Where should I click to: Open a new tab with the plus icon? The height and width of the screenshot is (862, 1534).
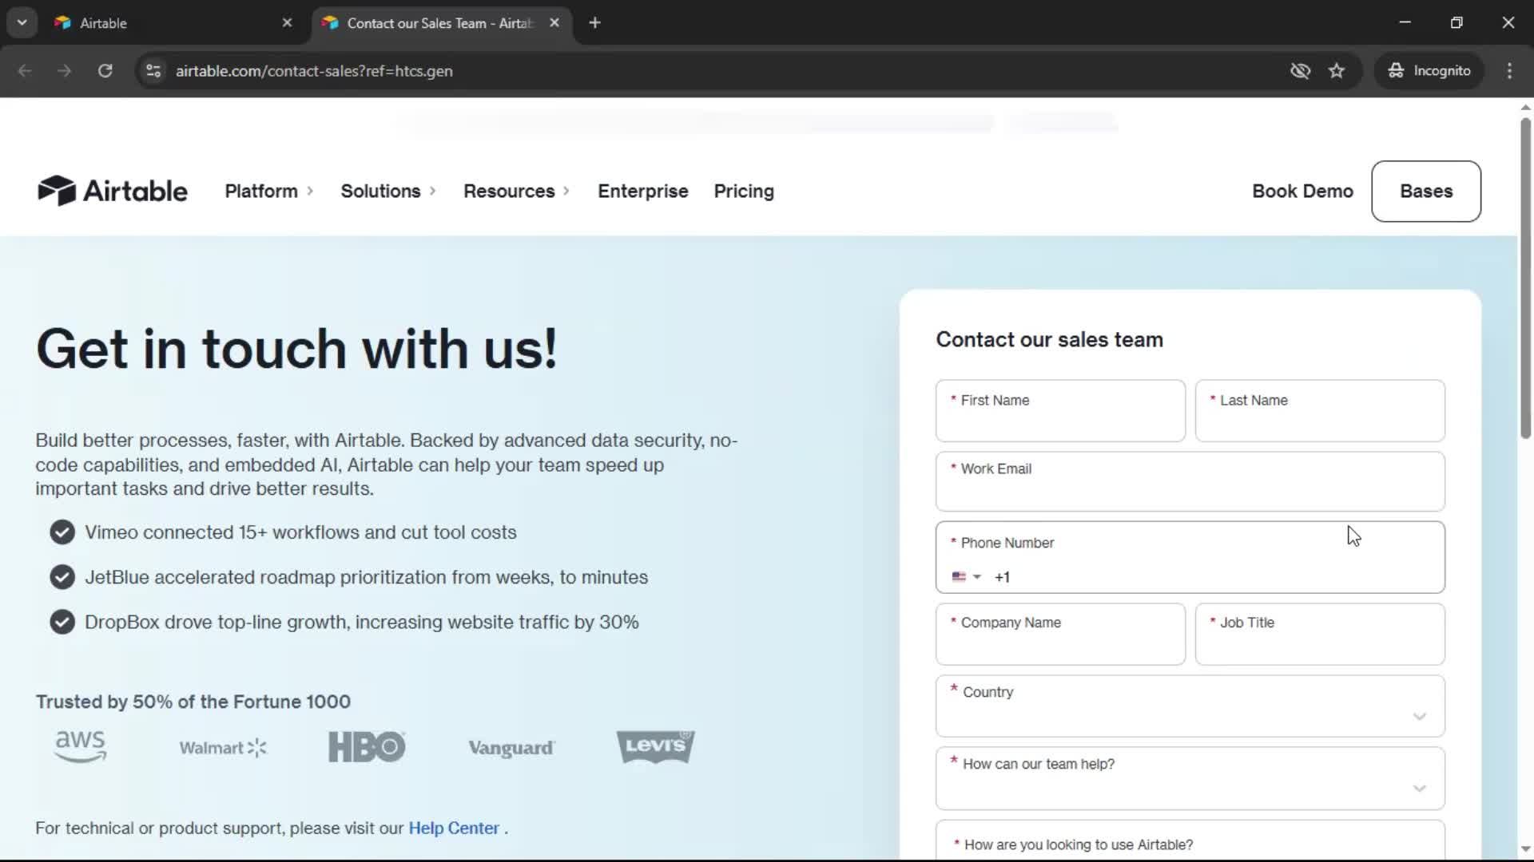(594, 22)
